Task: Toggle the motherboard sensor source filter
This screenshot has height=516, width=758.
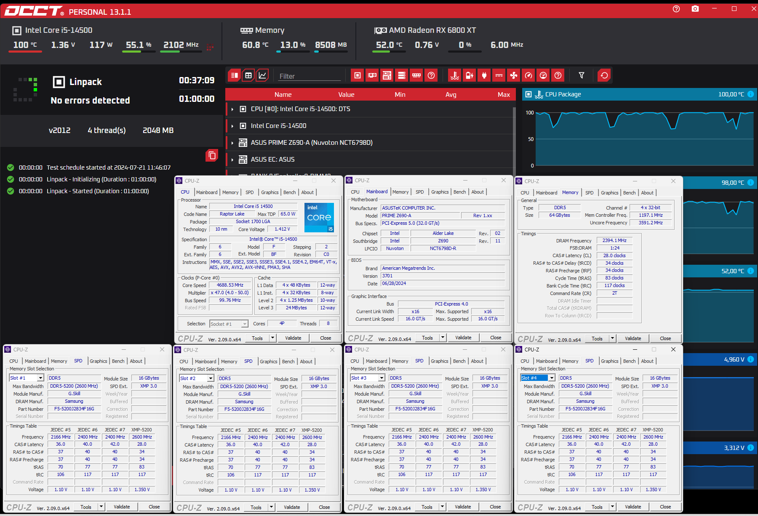Action: pos(387,75)
